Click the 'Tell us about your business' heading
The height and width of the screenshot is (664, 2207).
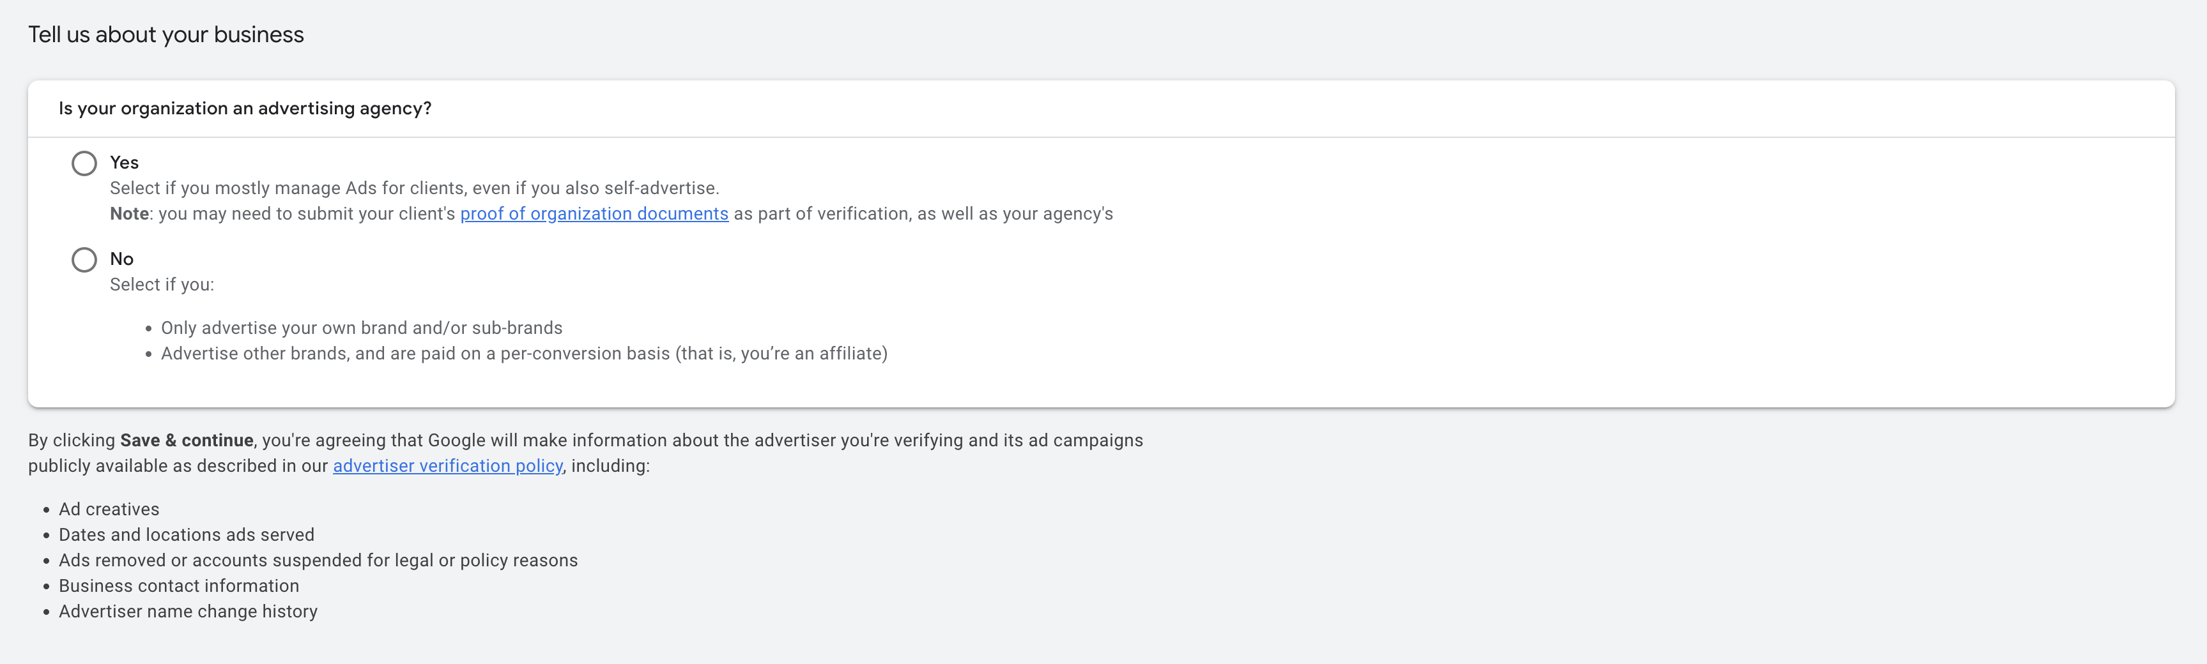point(165,34)
